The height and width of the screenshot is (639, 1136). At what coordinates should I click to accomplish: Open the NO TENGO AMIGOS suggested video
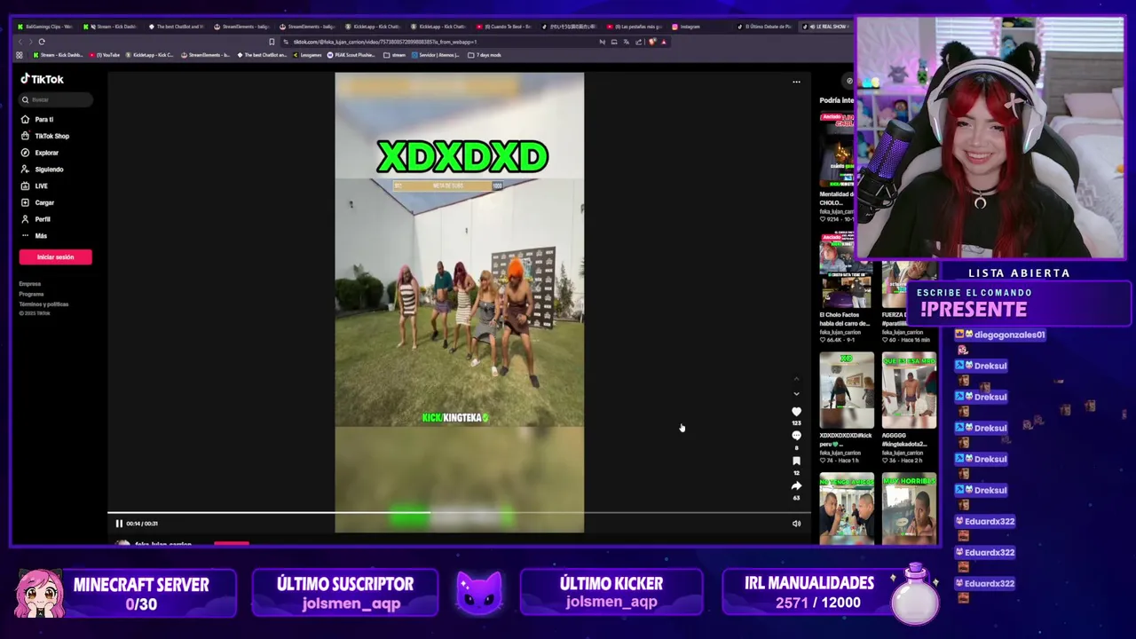click(846, 509)
